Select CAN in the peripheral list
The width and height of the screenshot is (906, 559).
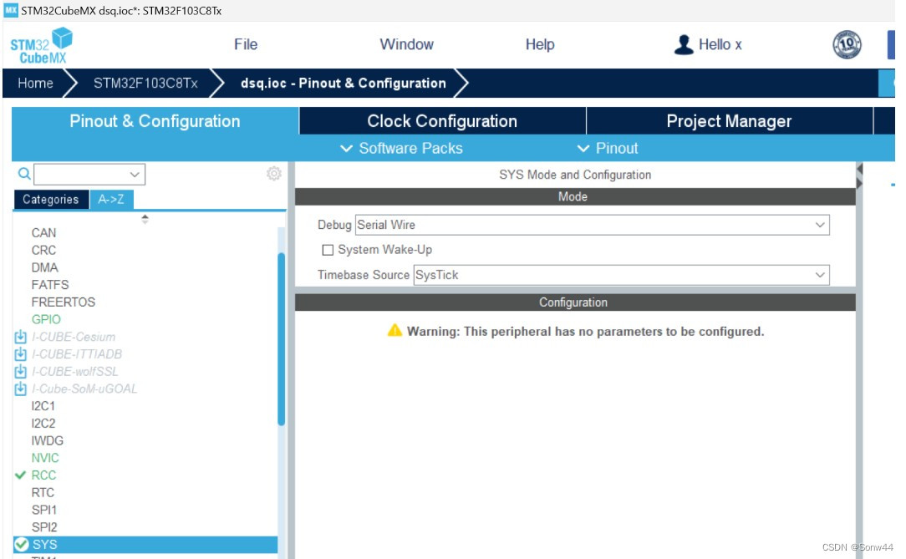point(44,233)
